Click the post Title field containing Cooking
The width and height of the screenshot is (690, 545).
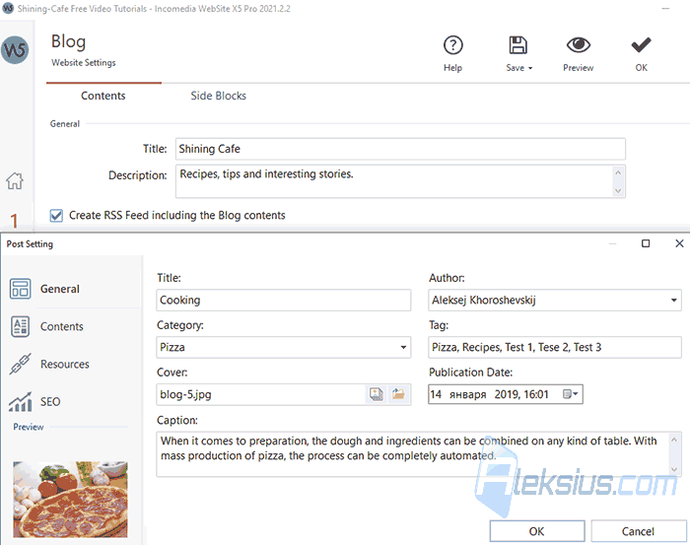[284, 300]
